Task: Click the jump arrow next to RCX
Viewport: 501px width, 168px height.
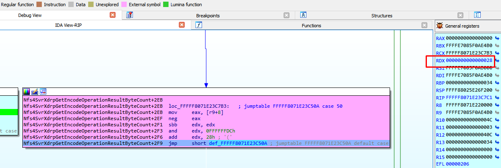Action: pyautogui.click(x=497, y=53)
